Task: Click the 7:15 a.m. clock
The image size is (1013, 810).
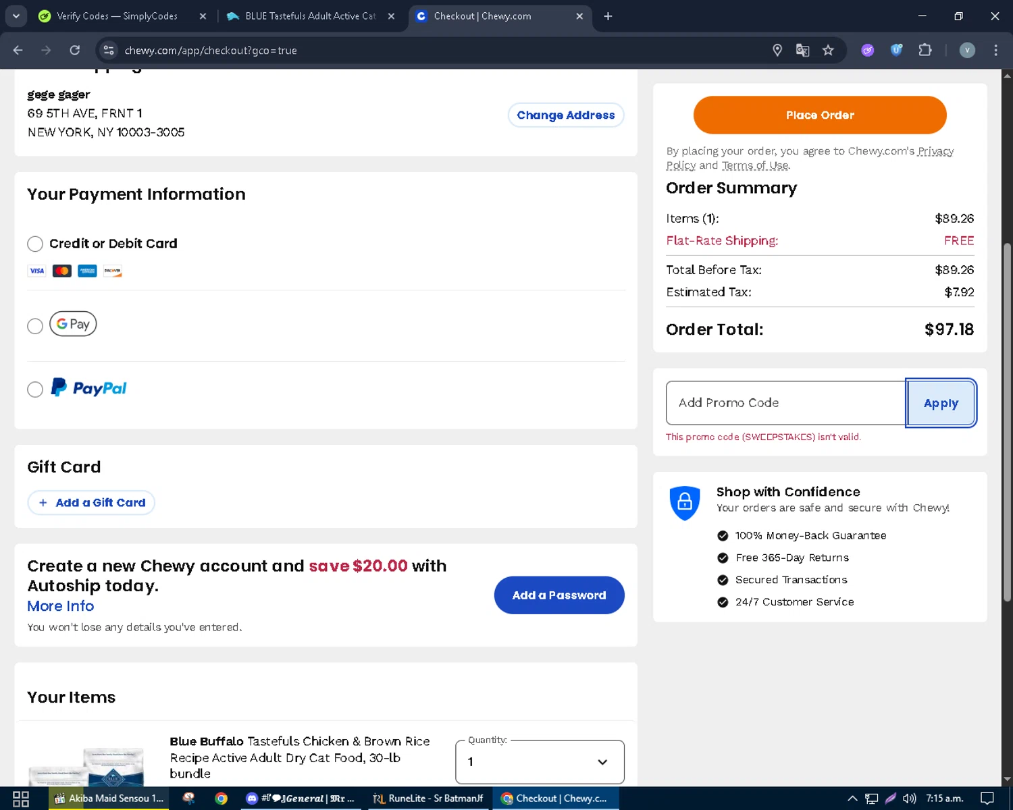Action: click(x=945, y=799)
